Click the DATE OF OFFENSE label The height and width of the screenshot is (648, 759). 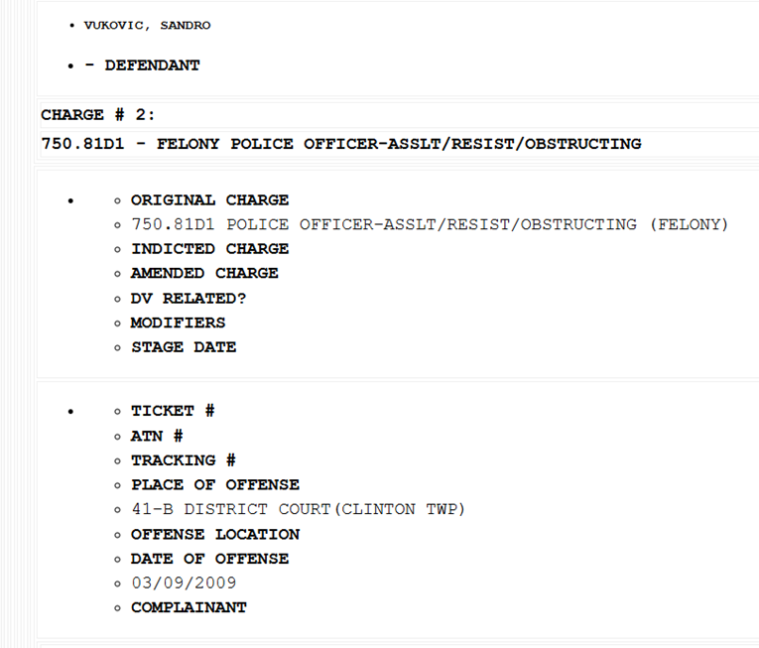(x=209, y=559)
